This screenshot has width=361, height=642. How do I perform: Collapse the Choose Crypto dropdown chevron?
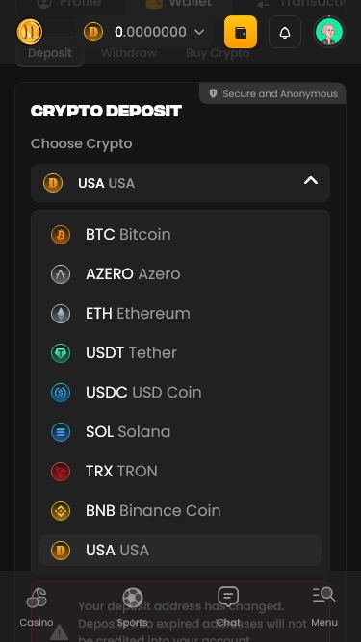tap(311, 180)
